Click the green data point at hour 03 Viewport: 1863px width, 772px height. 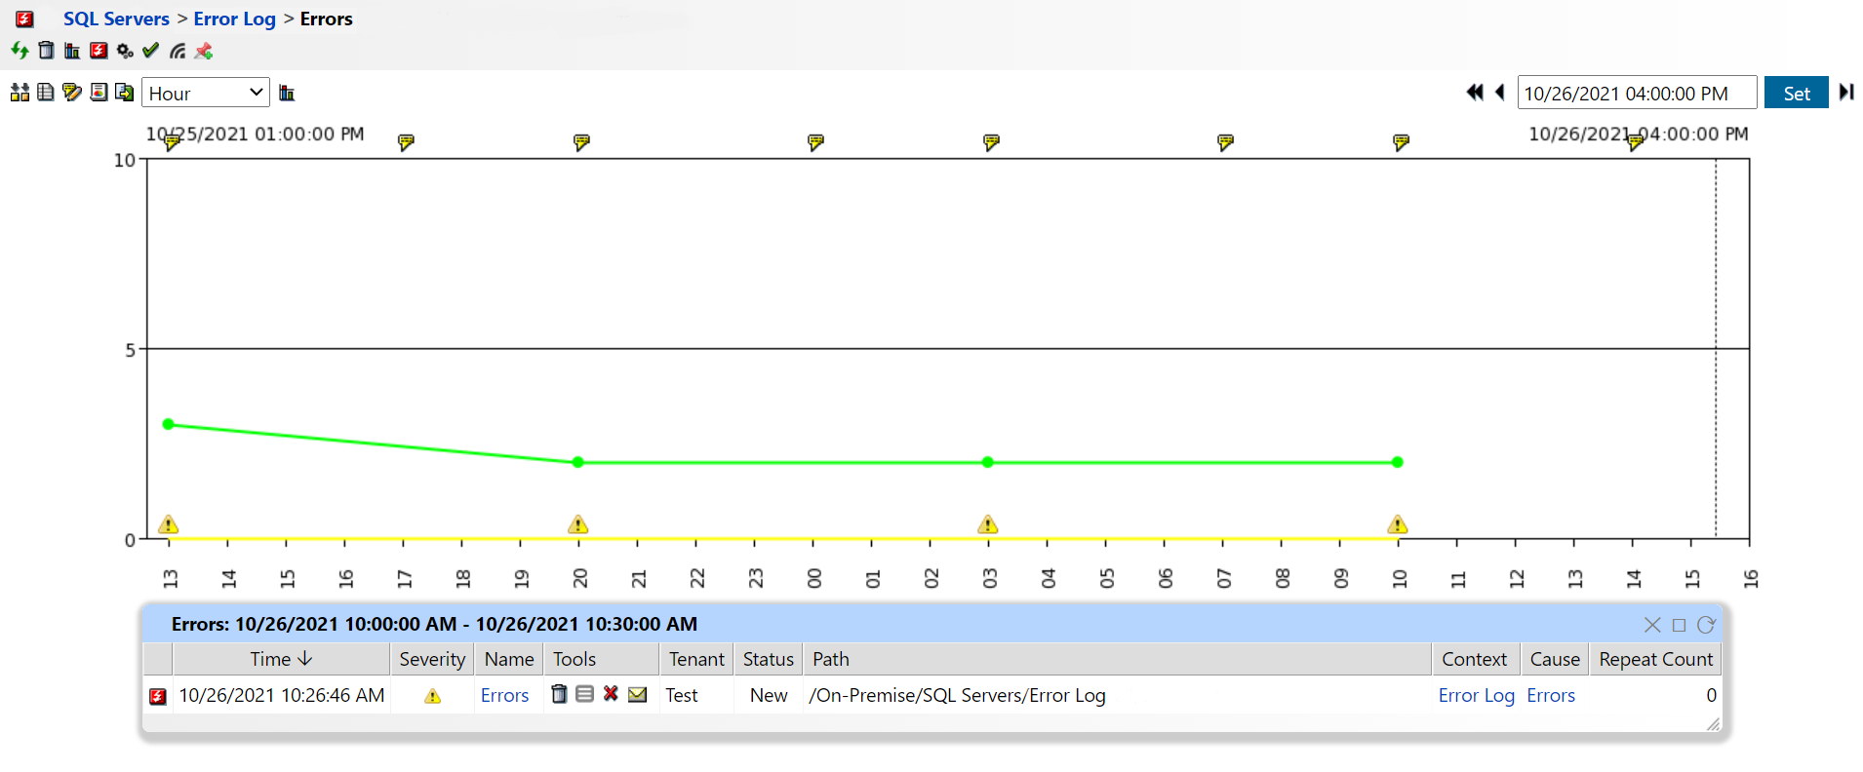(988, 462)
